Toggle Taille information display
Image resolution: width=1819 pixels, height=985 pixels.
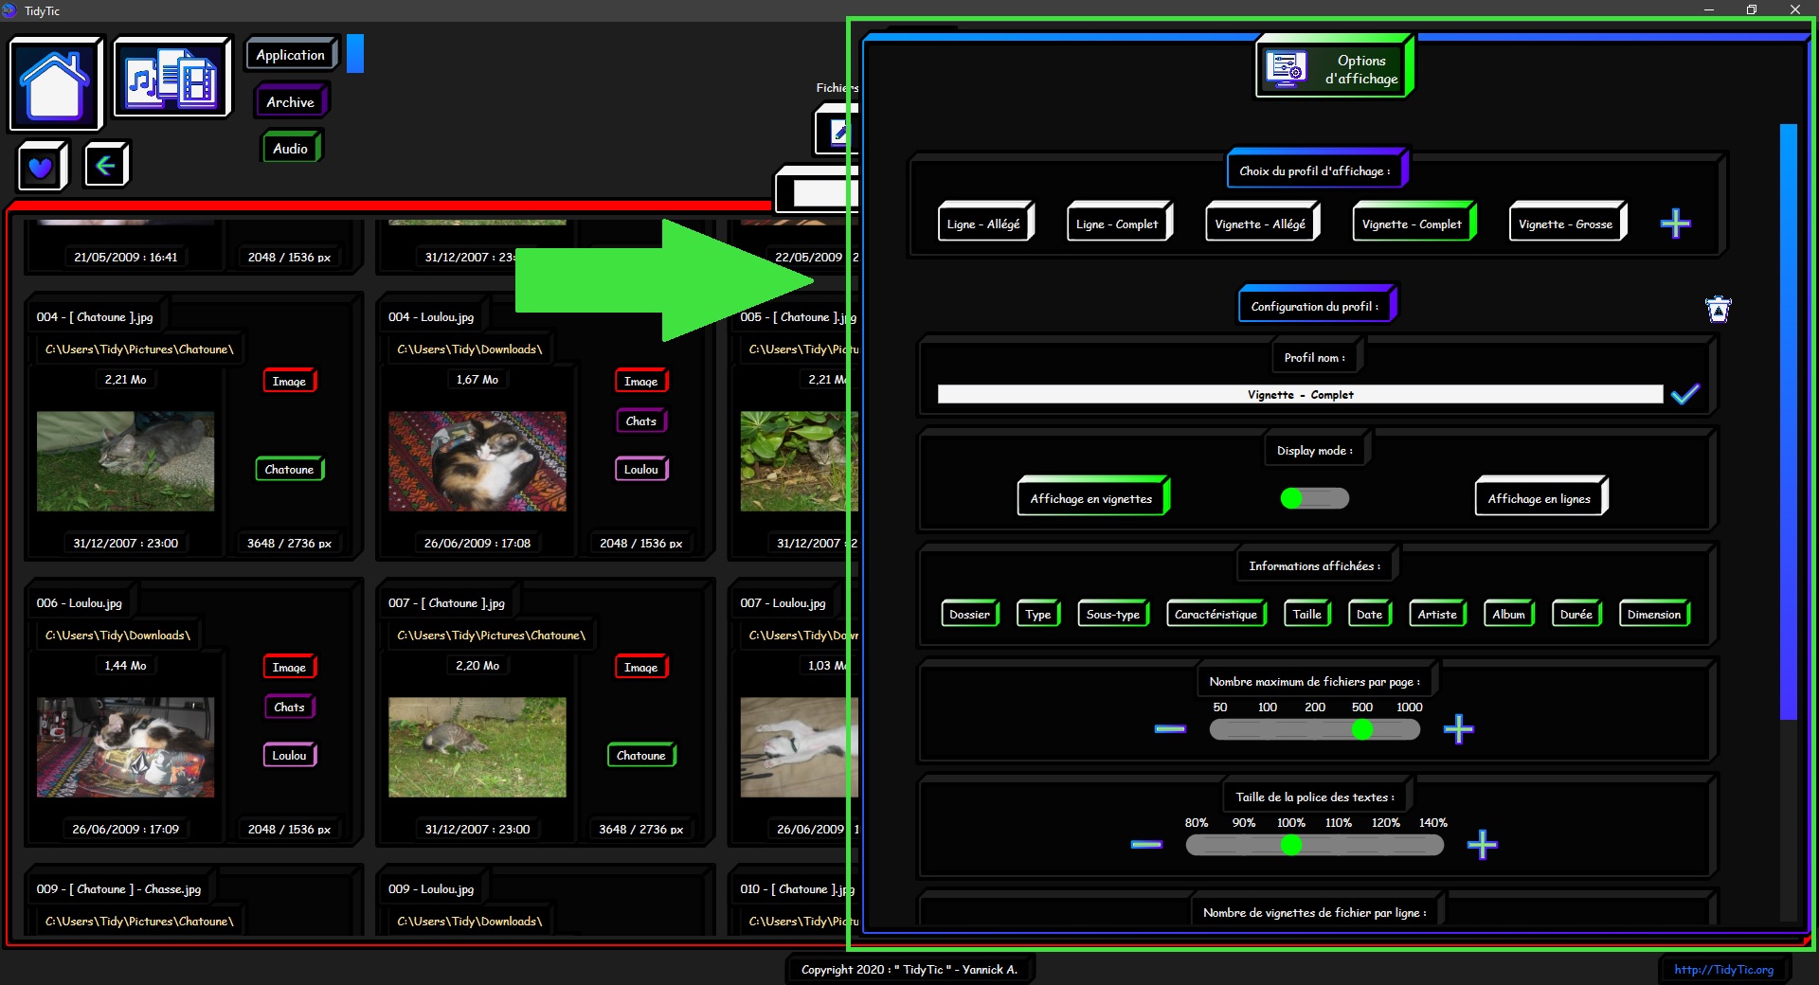(x=1307, y=614)
